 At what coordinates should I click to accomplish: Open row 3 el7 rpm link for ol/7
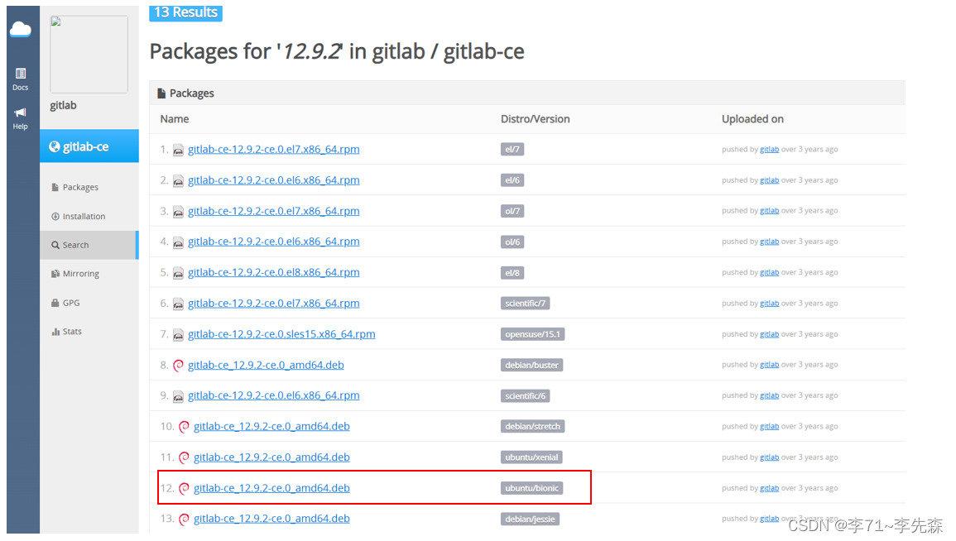(x=274, y=211)
